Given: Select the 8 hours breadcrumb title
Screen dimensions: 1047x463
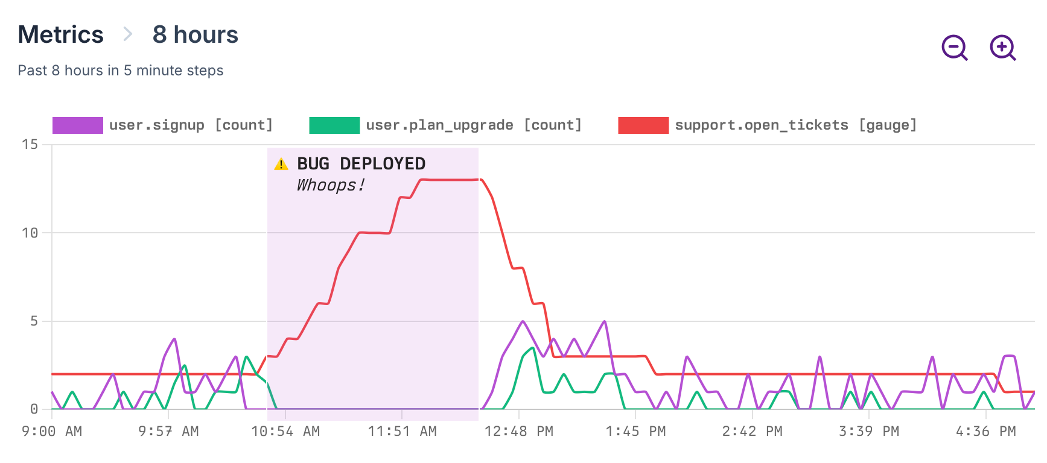Looking at the screenshot, I should click(x=195, y=34).
